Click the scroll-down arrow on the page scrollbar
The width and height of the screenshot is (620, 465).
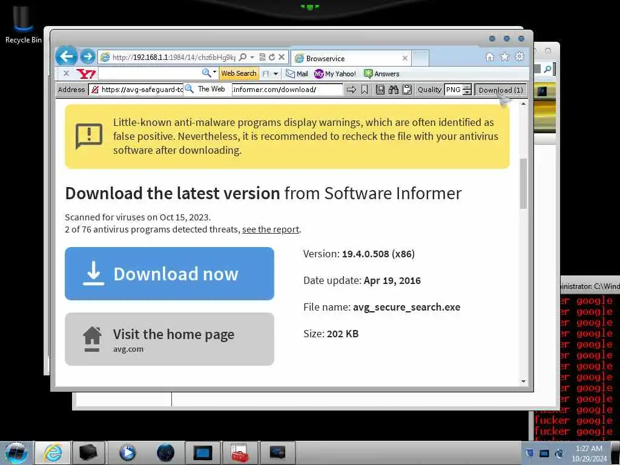[x=523, y=381]
